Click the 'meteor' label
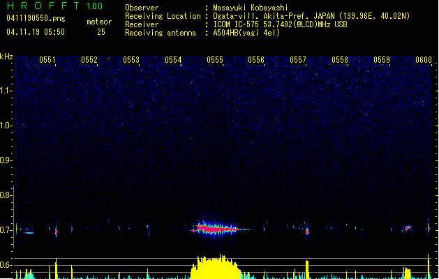The image size is (439, 279). point(99,22)
